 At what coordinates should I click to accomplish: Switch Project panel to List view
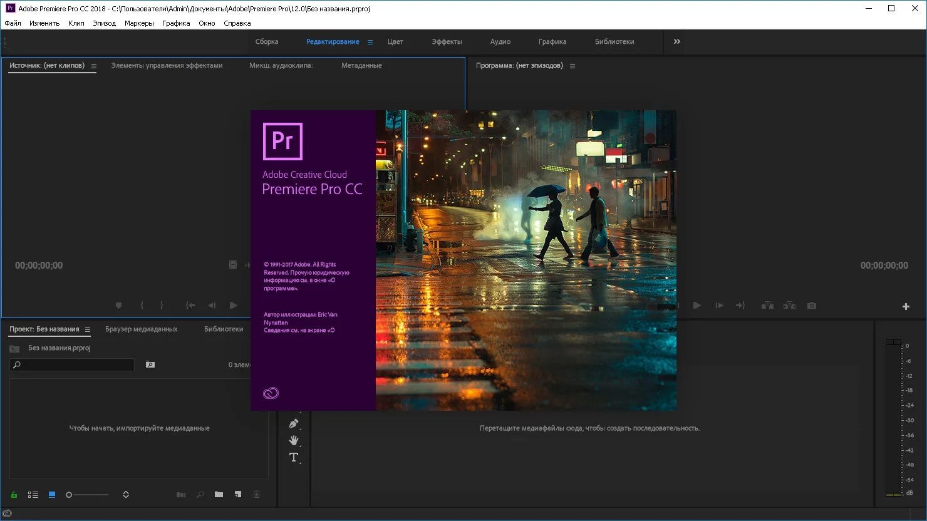tap(33, 495)
